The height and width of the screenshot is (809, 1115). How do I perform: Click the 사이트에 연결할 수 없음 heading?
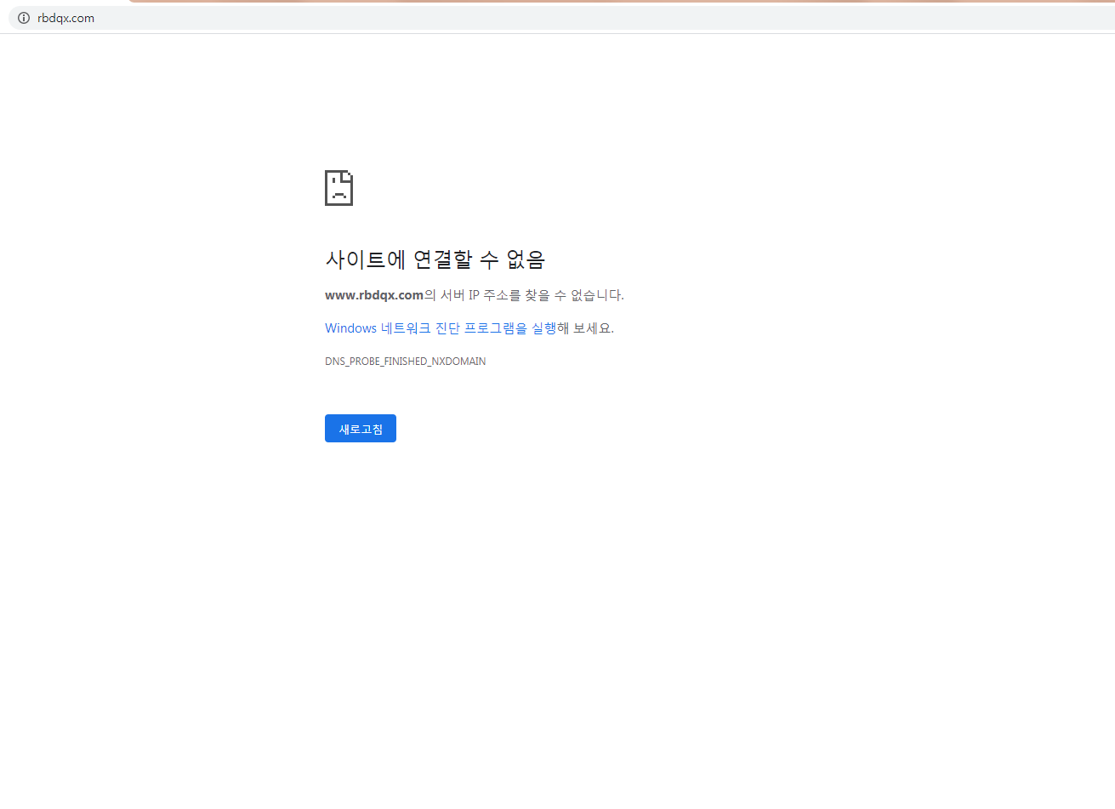pyautogui.click(x=435, y=259)
